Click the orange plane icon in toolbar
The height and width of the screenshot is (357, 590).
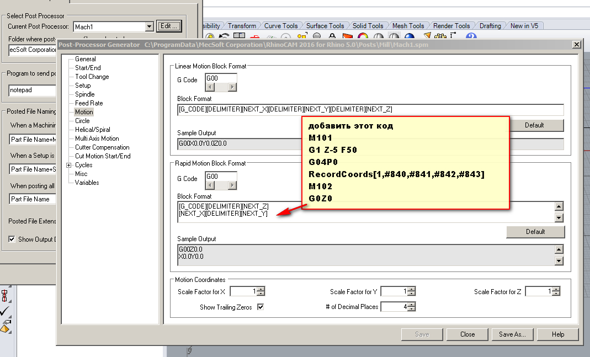pyautogui.click(x=347, y=36)
